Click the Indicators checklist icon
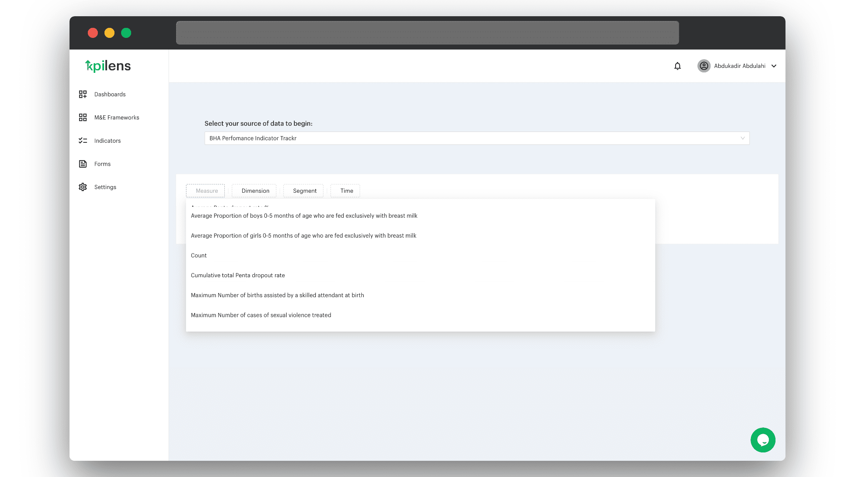Screen dimensions: 855x477 tap(83, 141)
